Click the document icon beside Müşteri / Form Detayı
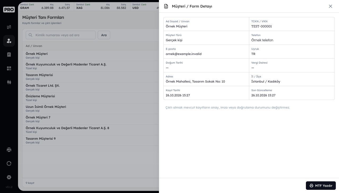The width and height of the screenshot is (339, 193). pyautogui.click(x=166, y=6)
